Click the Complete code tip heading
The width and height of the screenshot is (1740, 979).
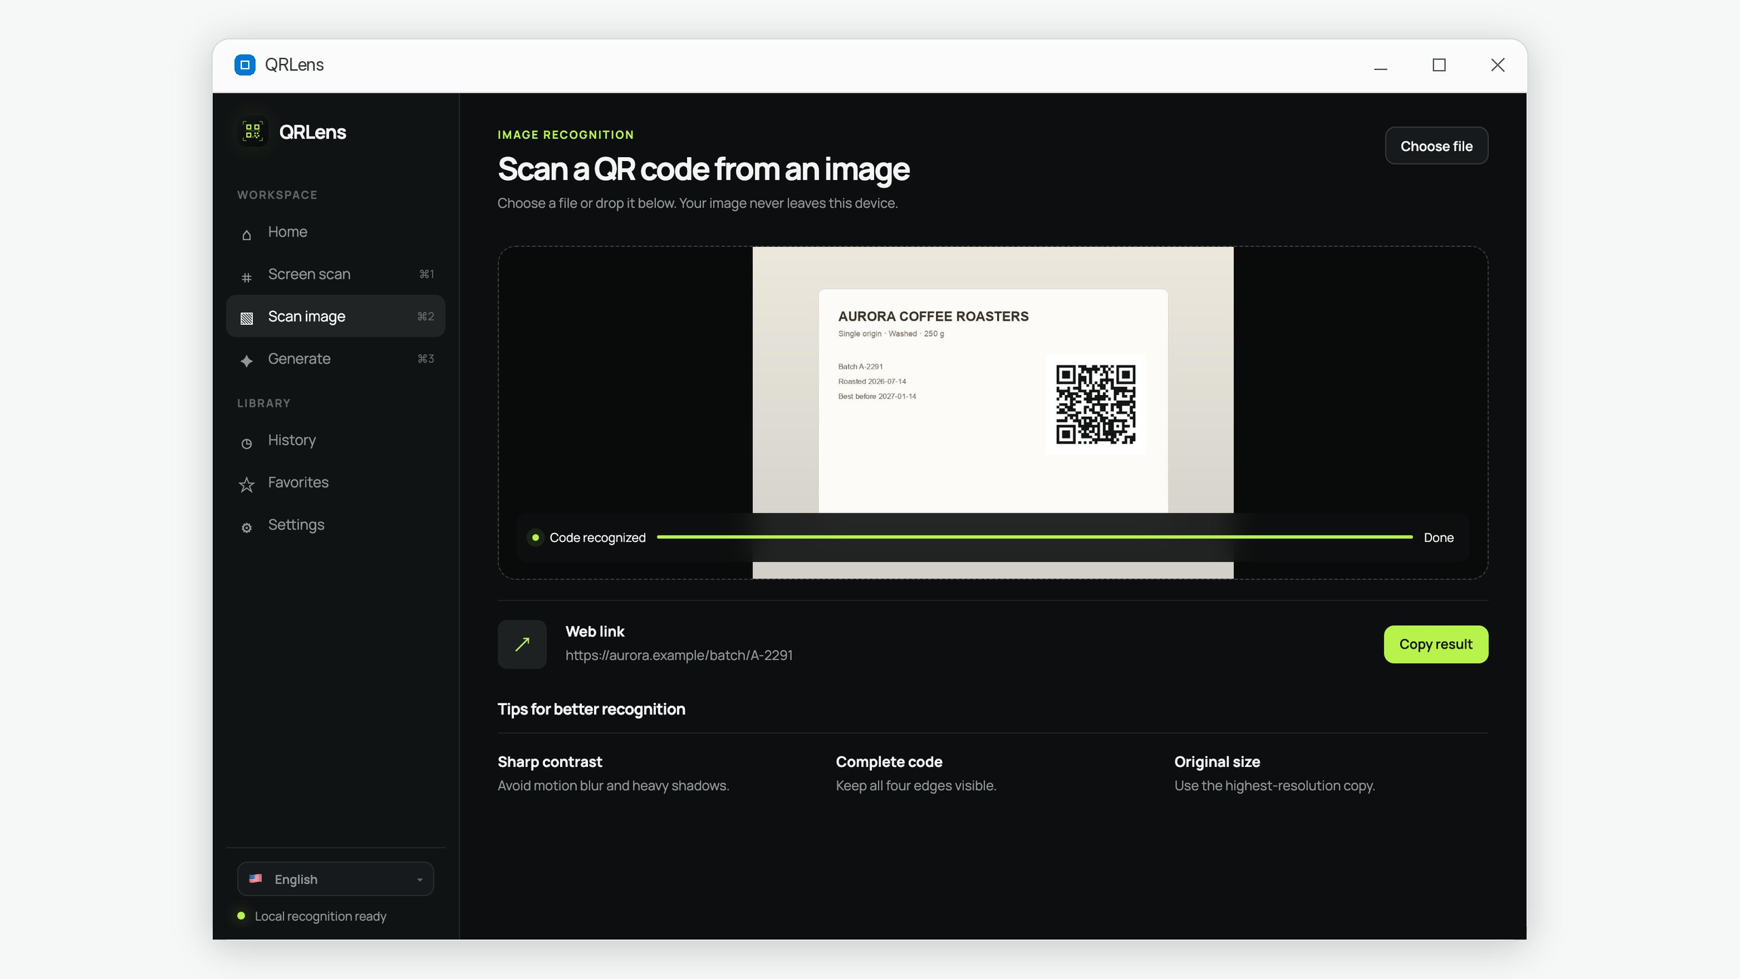pyautogui.click(x=888, y=761)
